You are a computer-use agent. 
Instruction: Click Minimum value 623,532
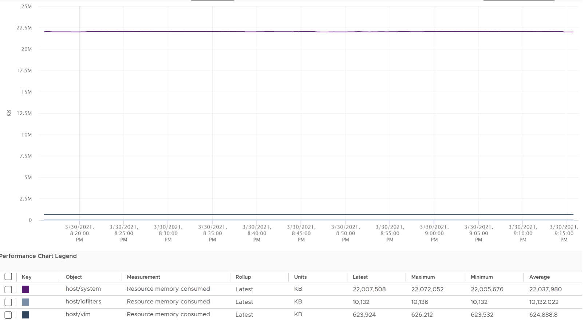(482, 315)
